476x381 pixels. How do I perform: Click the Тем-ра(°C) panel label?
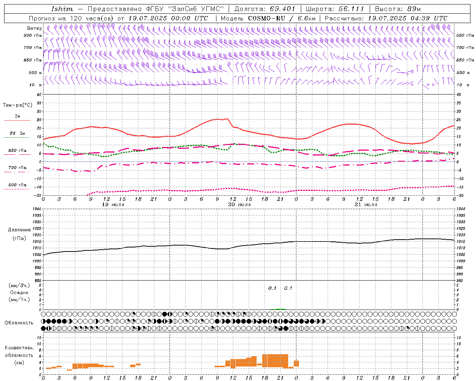pos(17,105)
